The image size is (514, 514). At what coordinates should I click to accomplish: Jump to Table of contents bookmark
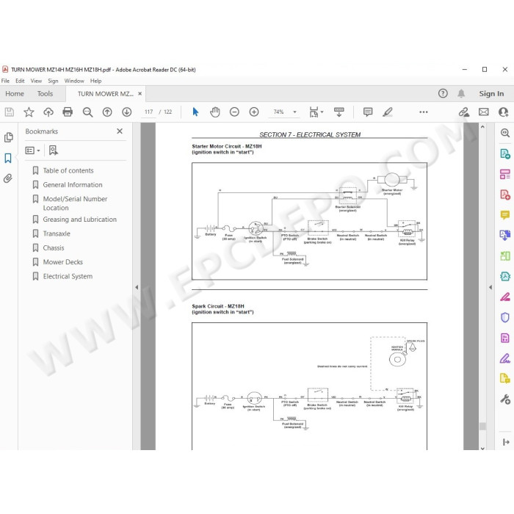point(68,171)
